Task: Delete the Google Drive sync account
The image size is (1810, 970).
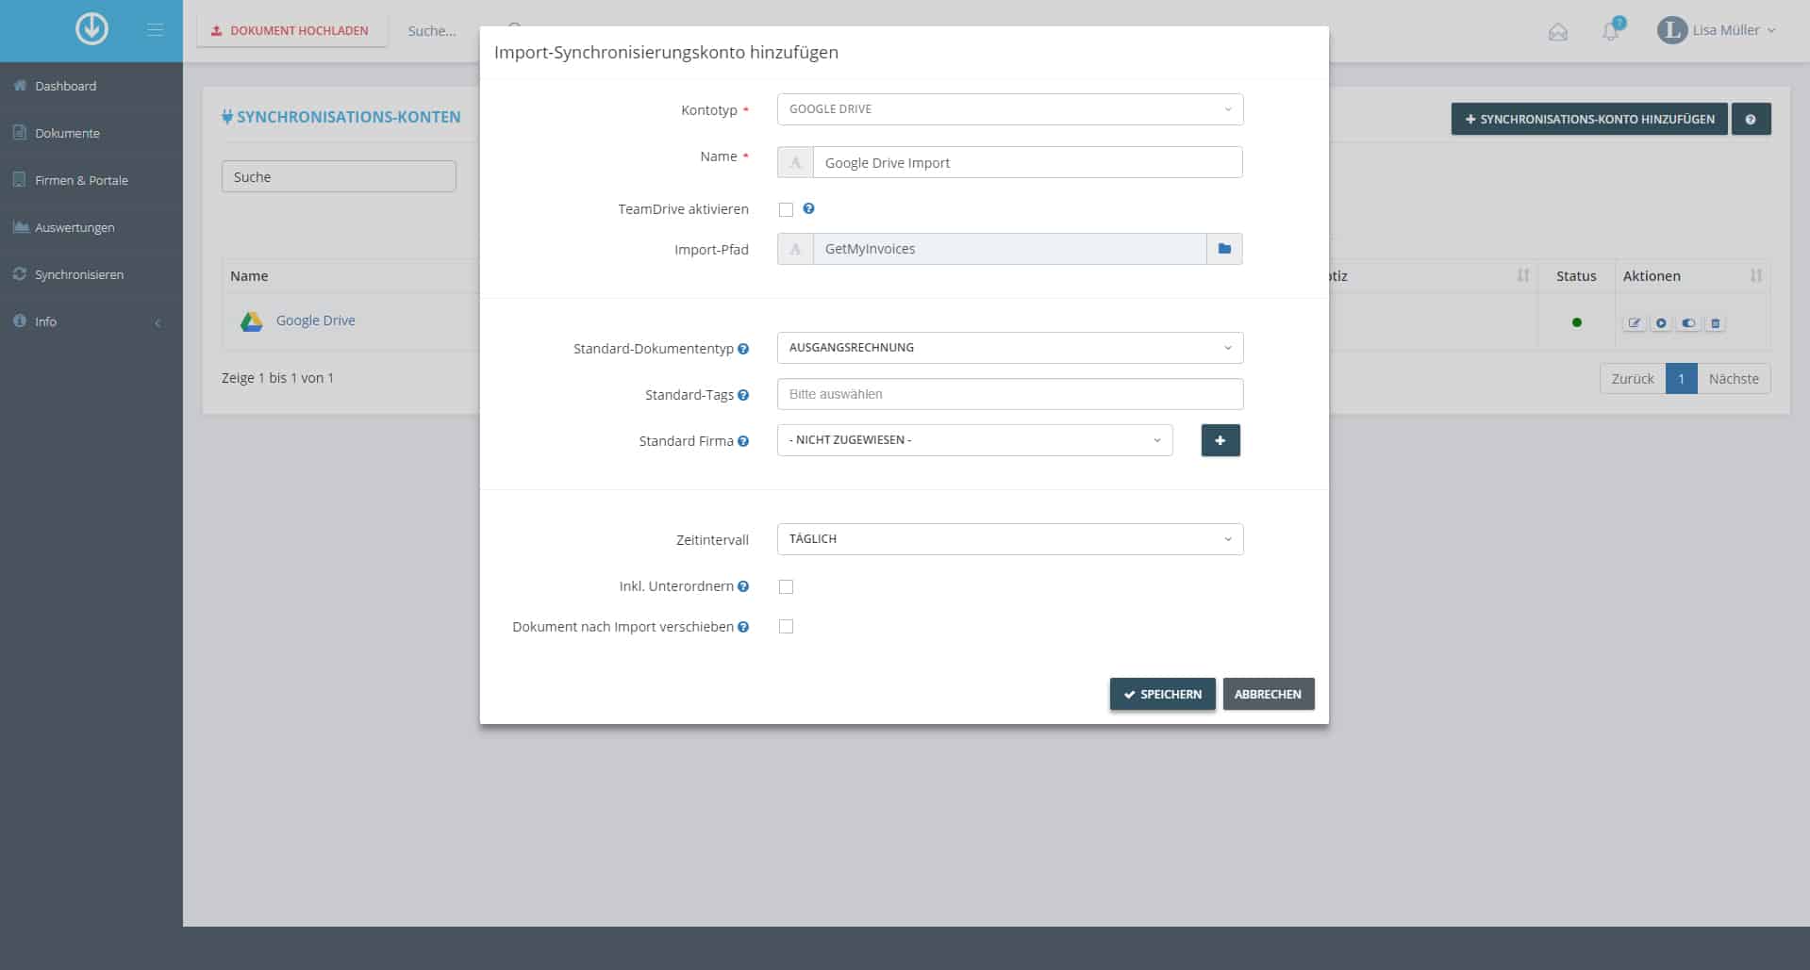Action: pos(1716,323)
